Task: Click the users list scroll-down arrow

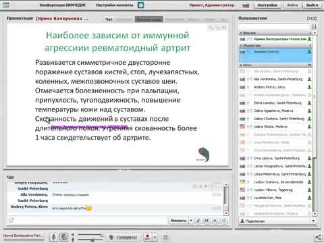Action: [315, 214]
